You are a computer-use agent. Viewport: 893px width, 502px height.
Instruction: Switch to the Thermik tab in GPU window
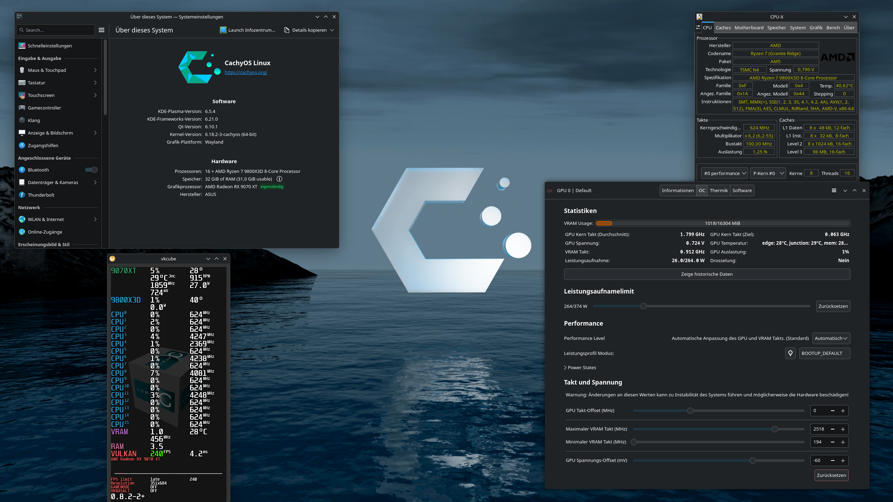(719, 190)
